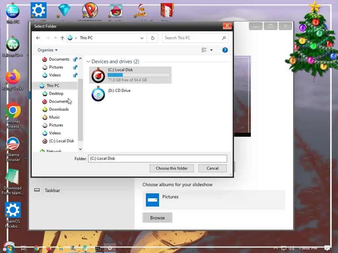Open Desktop under This PC
The image size is (338, 253).
coord(56,94)
